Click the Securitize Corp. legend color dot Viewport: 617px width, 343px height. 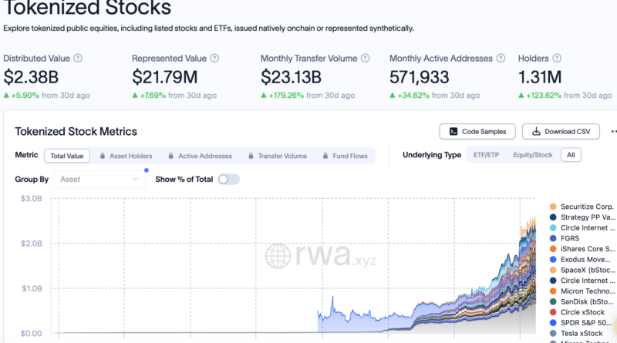point(553,207)
